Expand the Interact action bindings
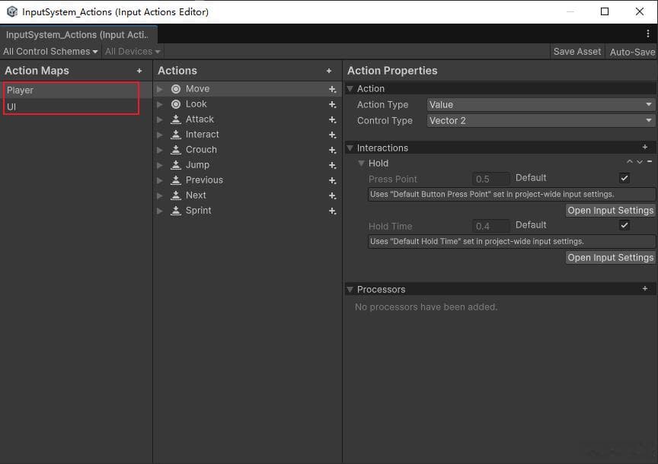The width and height of the screenshot is (658, 464). 160,135
